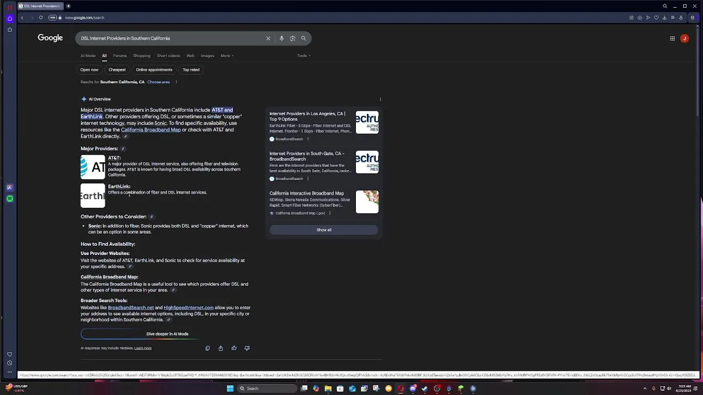Open Opera profile icon in toolbar
The height and width of the screenshot is (395, 703).
pyautogui.click(x=680, y=18)
